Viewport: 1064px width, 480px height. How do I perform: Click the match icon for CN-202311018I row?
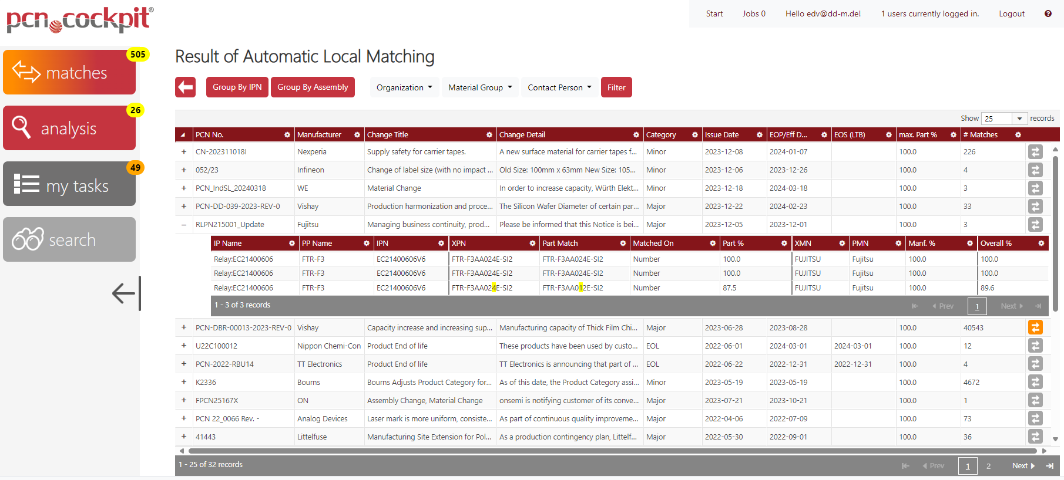[1035, 151]
